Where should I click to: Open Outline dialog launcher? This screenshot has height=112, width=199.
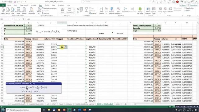point(183,16)
